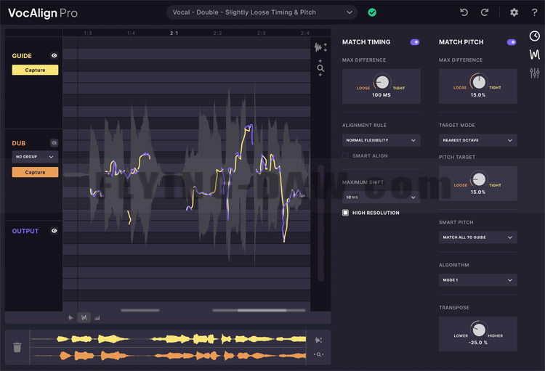Click the Redo arrow icon
The width and height of the screenshot is (545, 371).
click(485, 12)
